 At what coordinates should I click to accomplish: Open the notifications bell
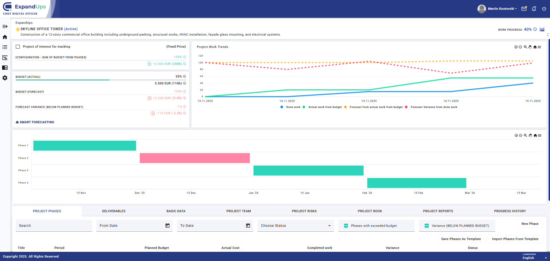point(534,9)
